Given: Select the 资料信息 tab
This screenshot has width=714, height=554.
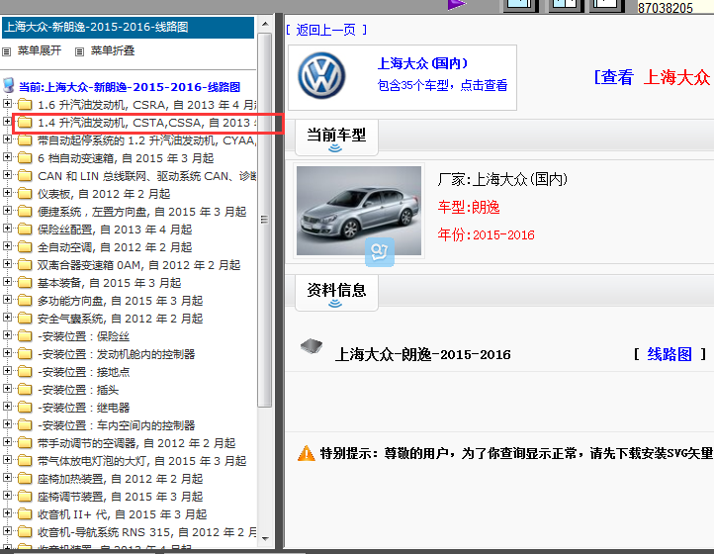Looking at the screenshot, I should click(x=336, y=292).
